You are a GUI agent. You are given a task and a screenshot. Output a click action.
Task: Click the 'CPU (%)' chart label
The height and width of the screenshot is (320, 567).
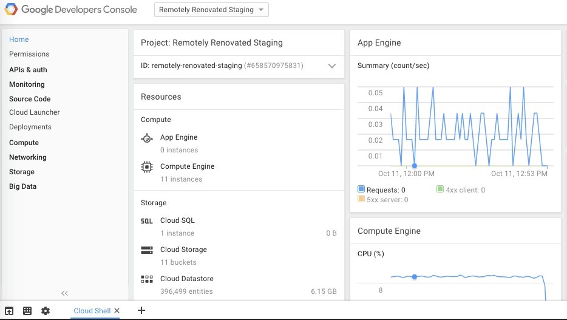371,253
